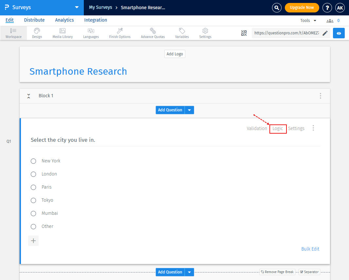The width and height of the screenshot is (349, 280).
Task: Choose the Mumbai radio option
Action: (x=33, y=214)
